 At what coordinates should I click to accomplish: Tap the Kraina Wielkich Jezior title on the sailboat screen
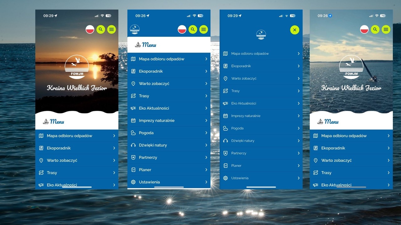coord(351,88)
